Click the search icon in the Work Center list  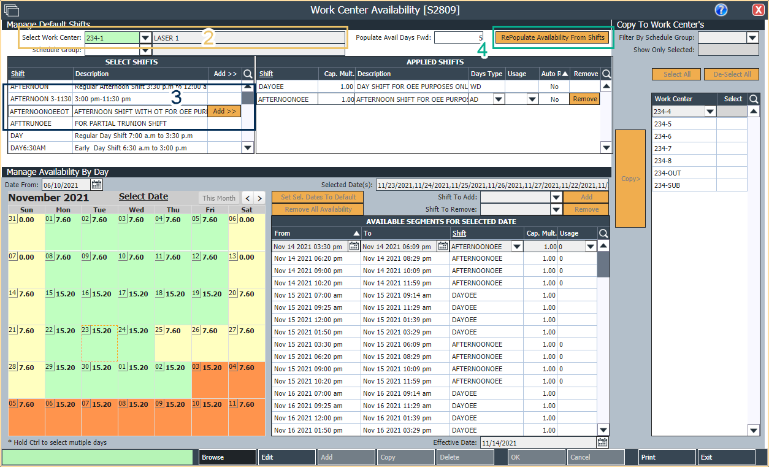[754, 98]
